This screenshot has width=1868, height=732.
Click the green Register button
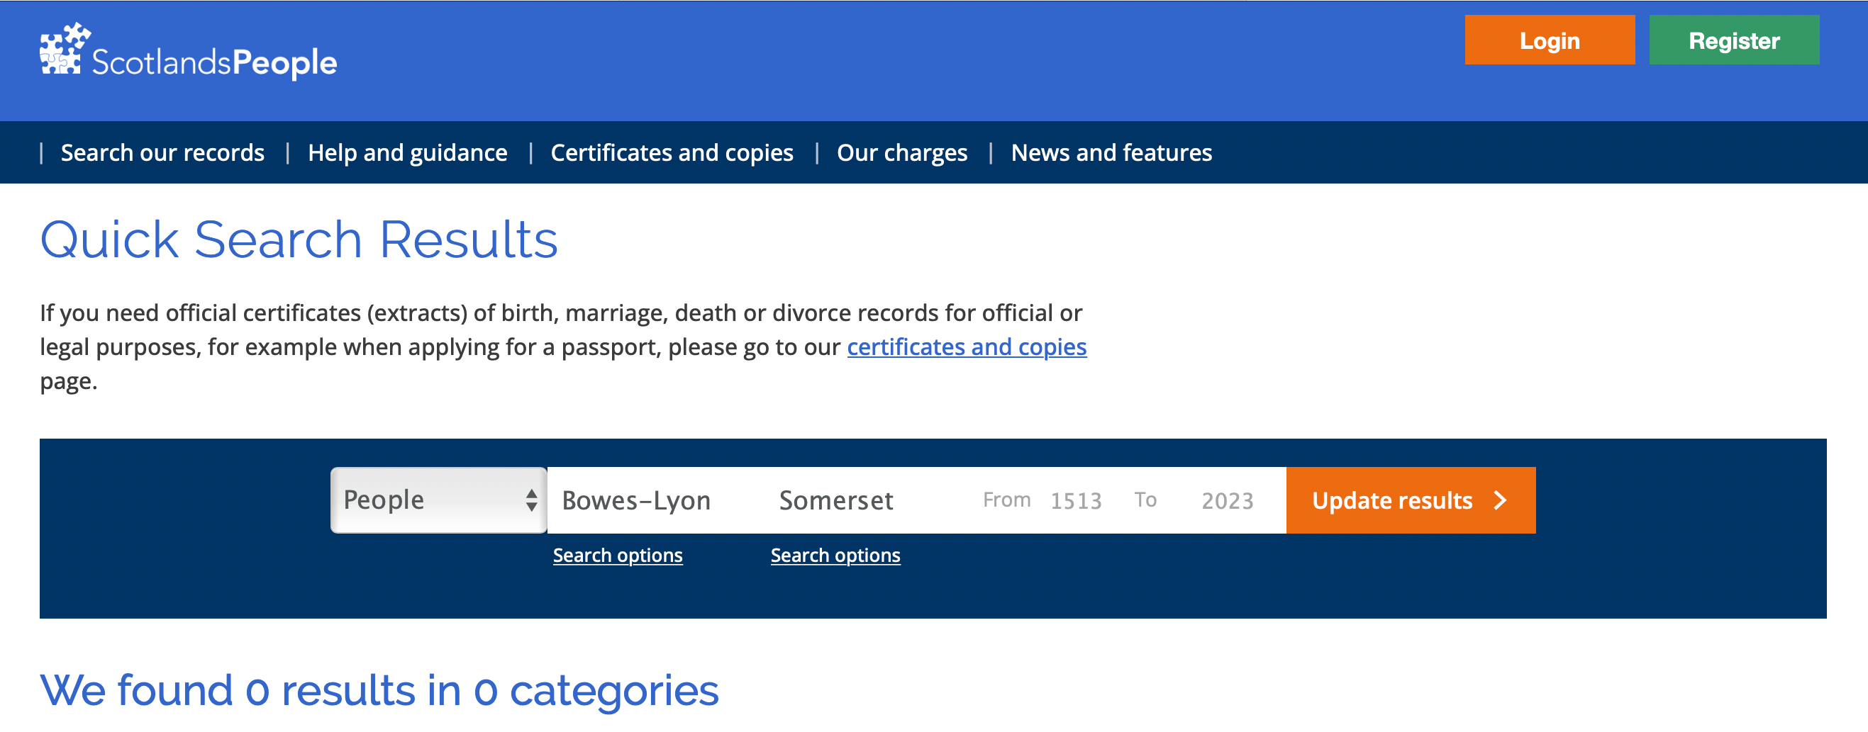(x=1734, y=40)
